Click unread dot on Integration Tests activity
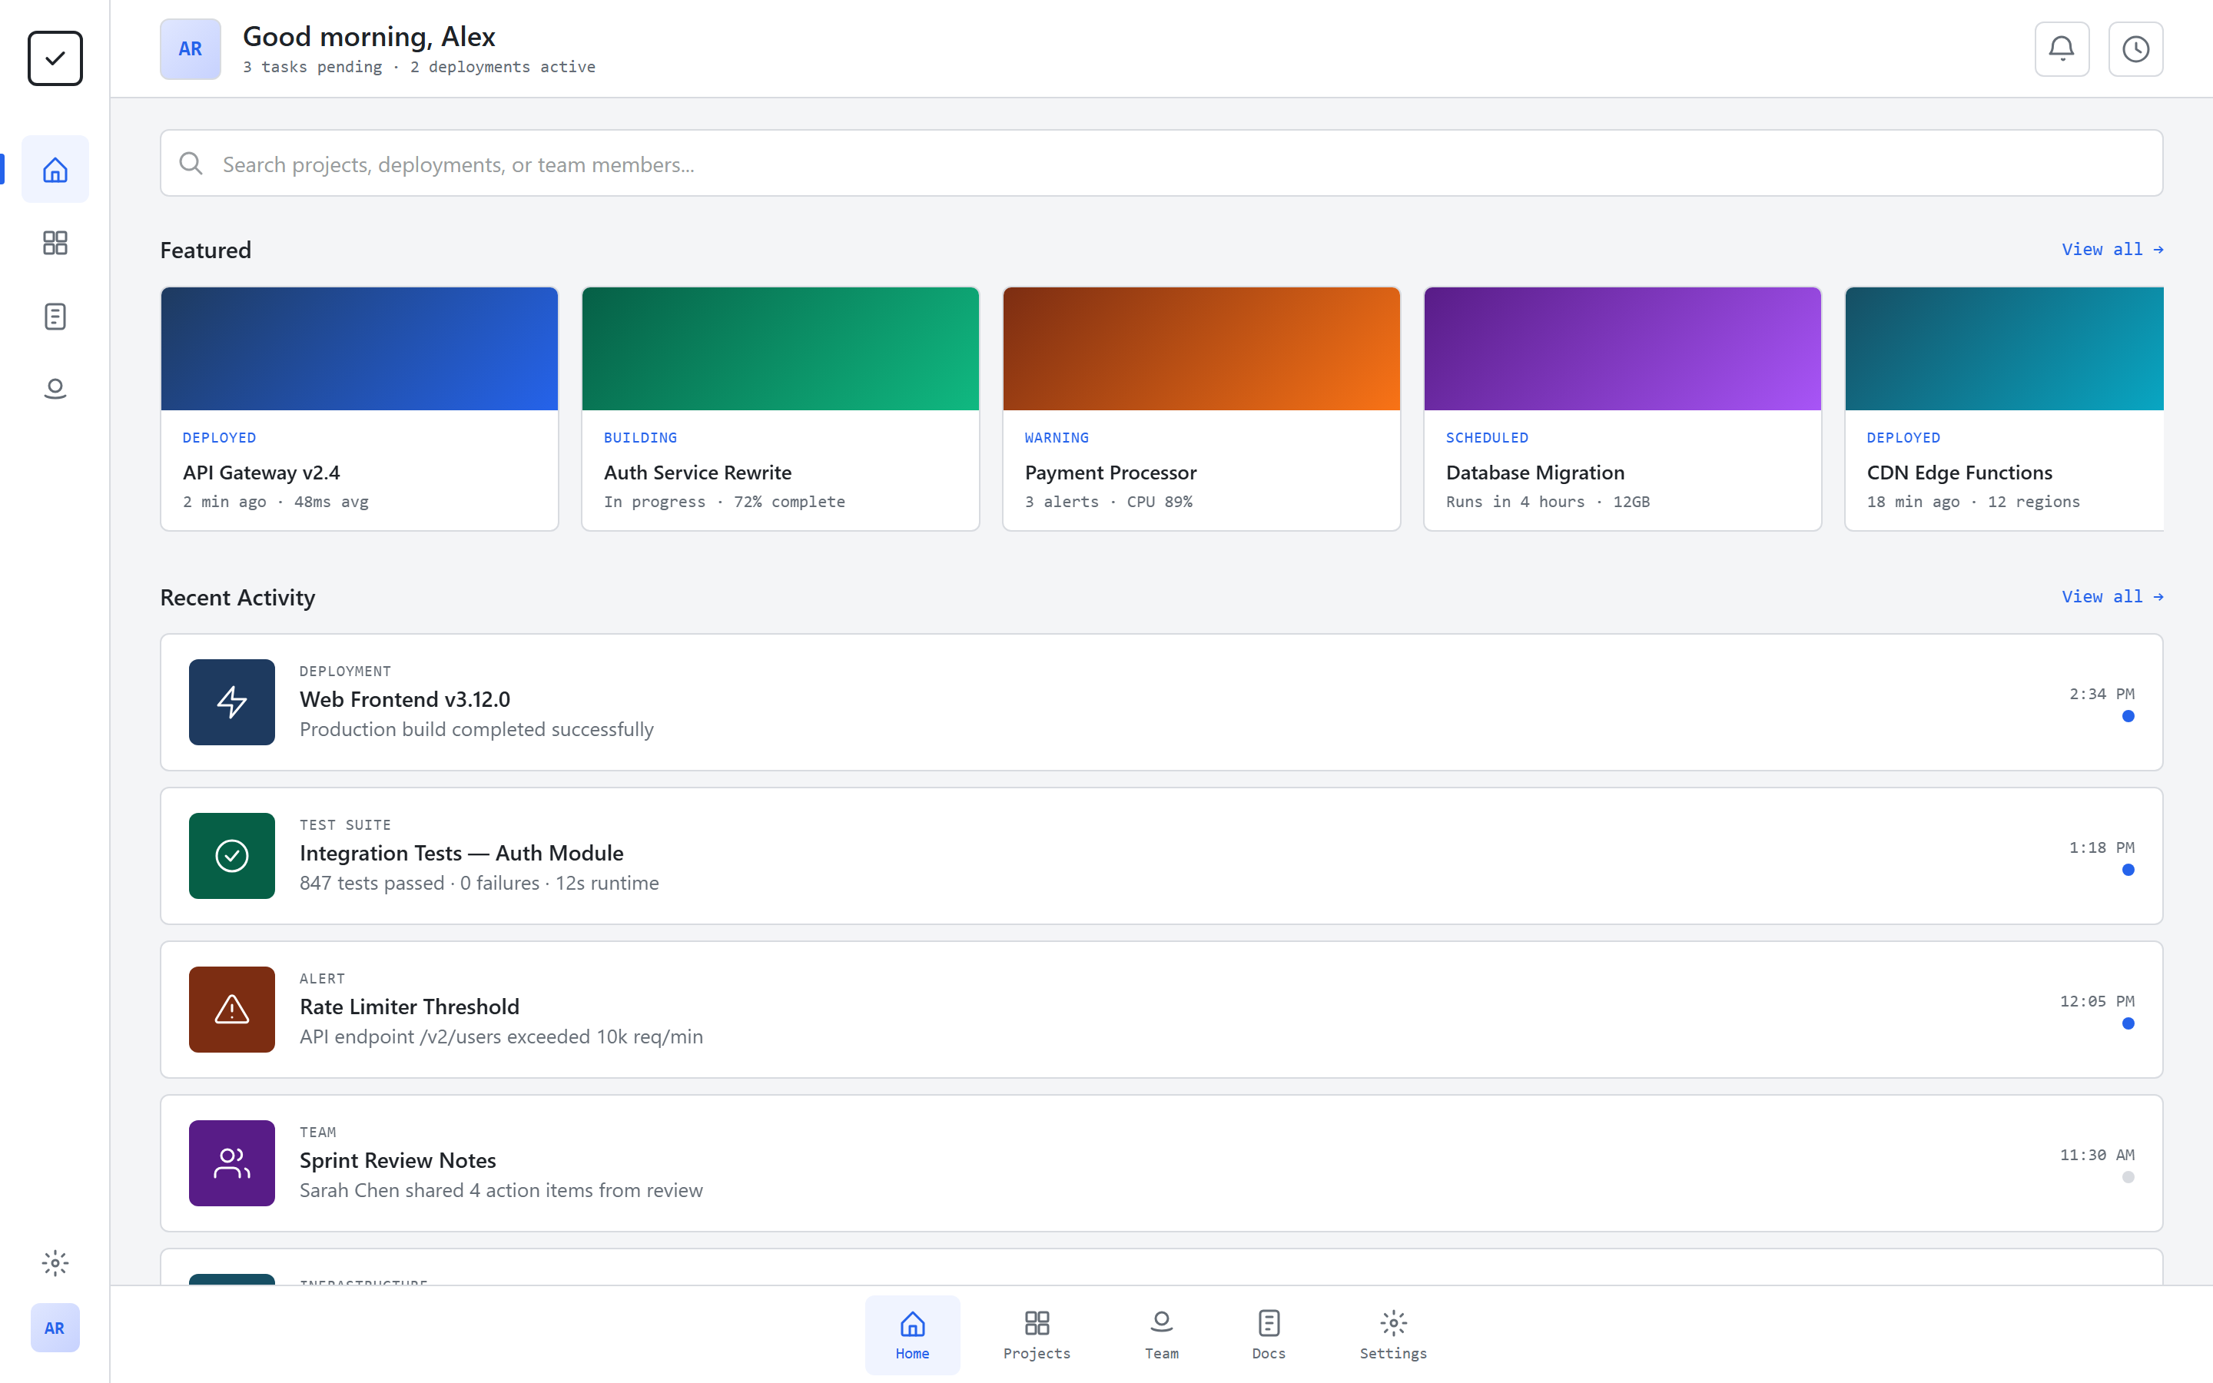Screen dimensions: 2213x1383 [2128, 870]
